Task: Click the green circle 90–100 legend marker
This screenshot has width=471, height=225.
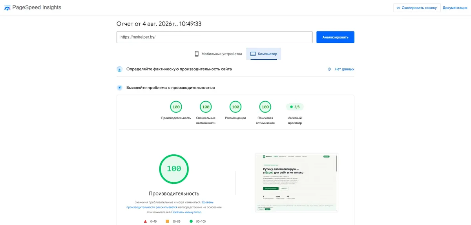Action: tap(191, 221)
